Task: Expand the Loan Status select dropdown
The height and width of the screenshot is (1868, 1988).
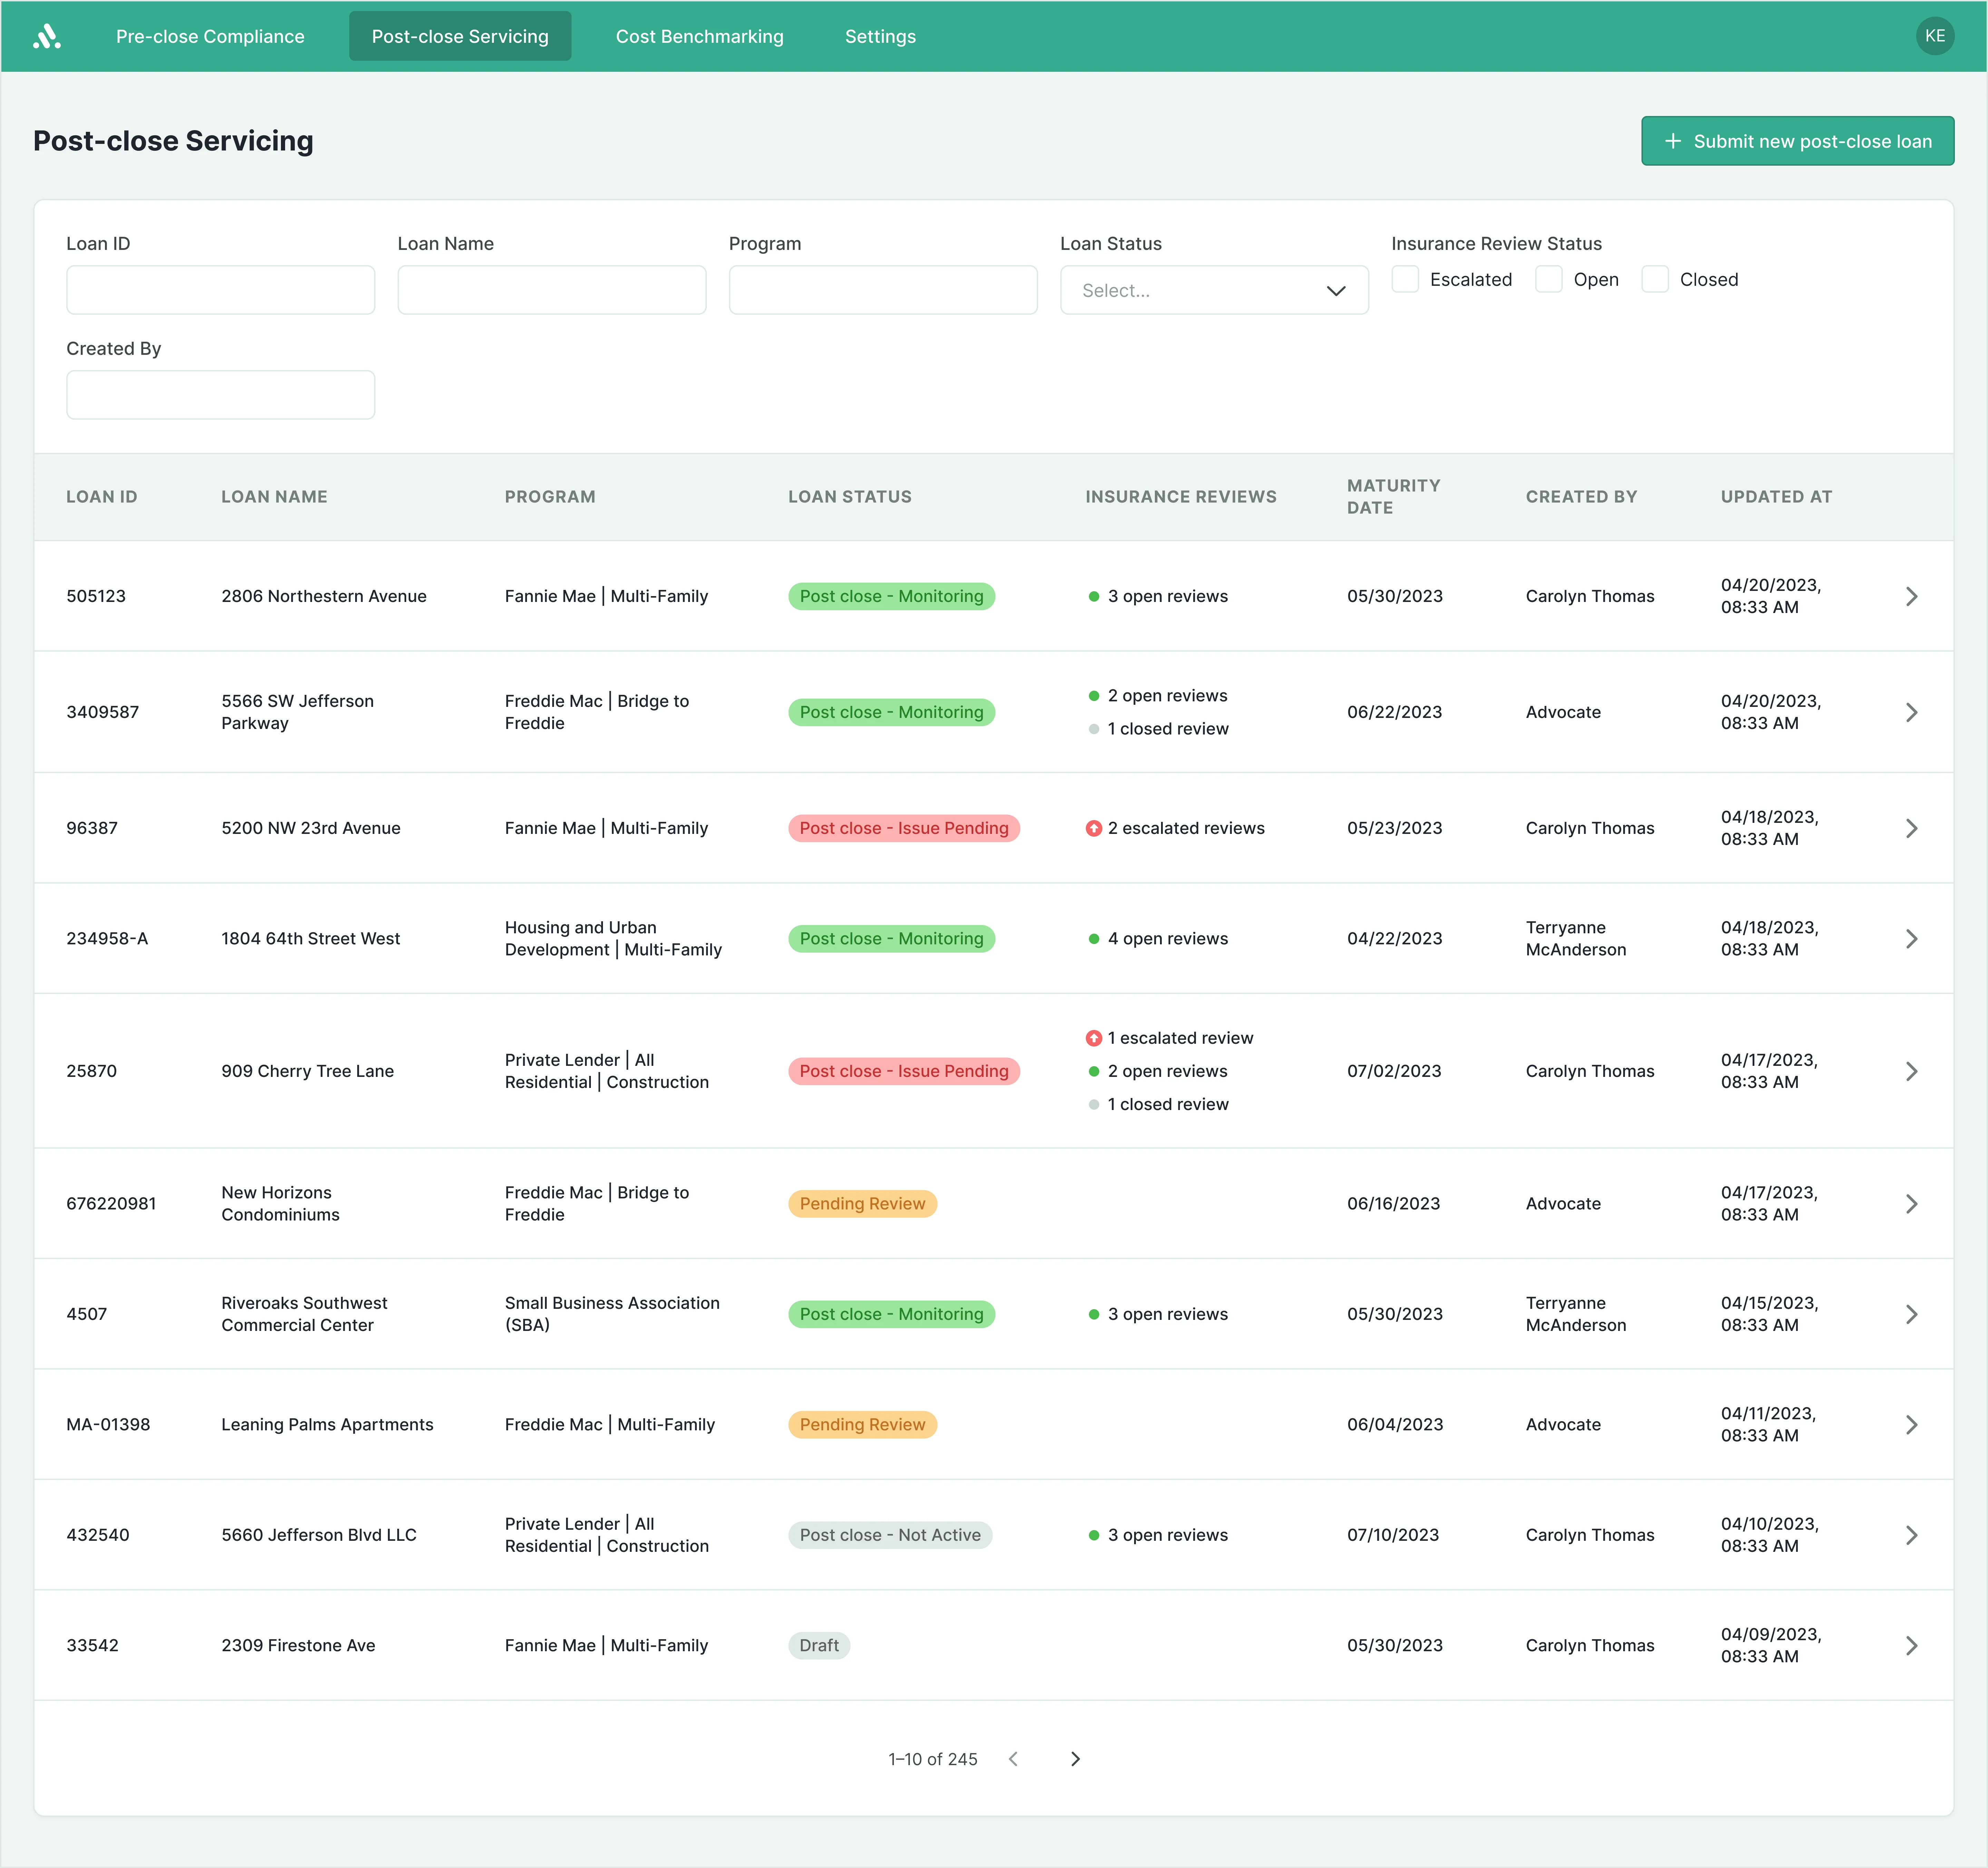Action: point(1213,290)
